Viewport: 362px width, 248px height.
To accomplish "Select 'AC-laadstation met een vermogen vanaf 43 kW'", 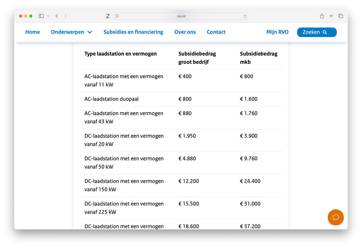I will pyautogui.click(x=124, y=117).
